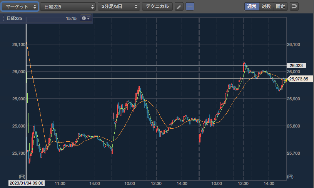Click the left axis label 25,700

pyautogui.click(x=19, y=153)
